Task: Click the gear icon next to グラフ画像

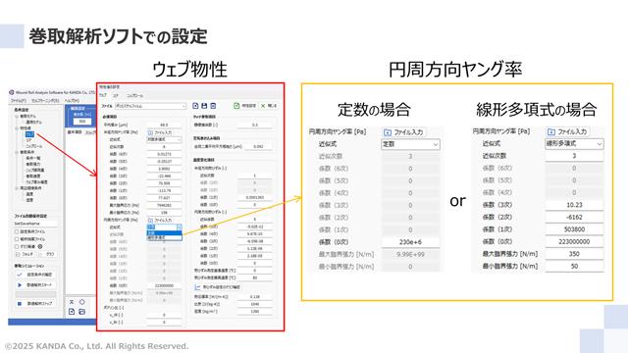Action: pyautogui.click(x=40, y=246)
